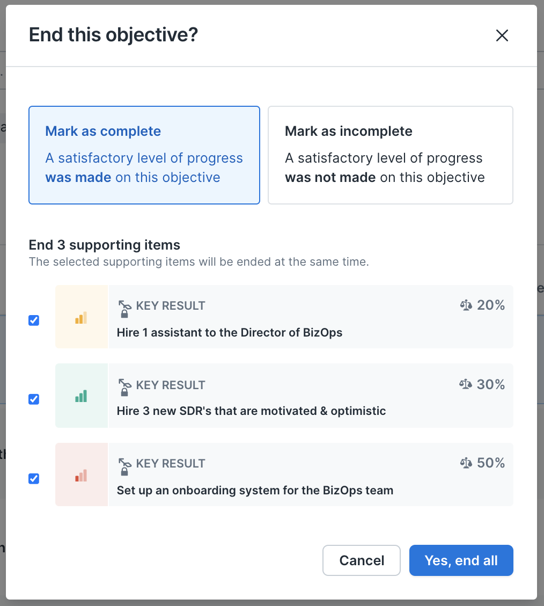Select 'Mark as incomplete' option
Image resolution: width=544 pixels, height=606 pixels.
click(x=391, y=155)
